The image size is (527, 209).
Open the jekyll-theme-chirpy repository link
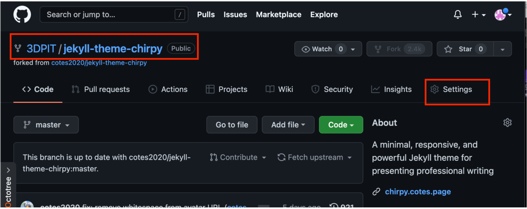pyautogui.click(x=113, y=49)
